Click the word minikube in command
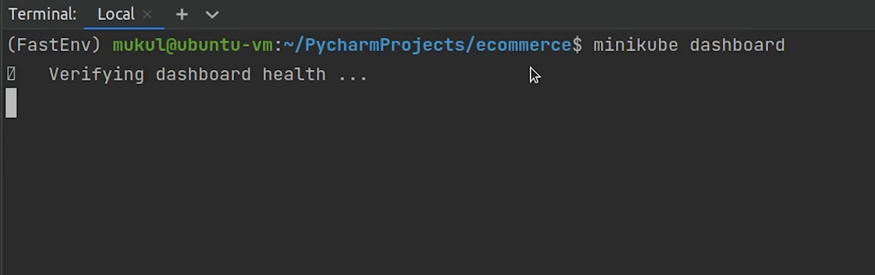Viewport: 875px width, 275px height. coord(635,45)
